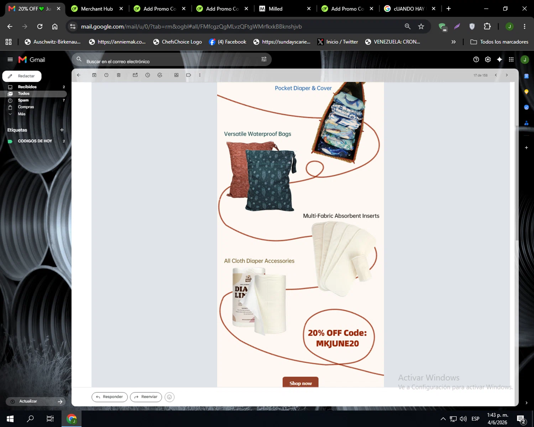Open the Google account avatar in Gmail

[x=525, y=59]
